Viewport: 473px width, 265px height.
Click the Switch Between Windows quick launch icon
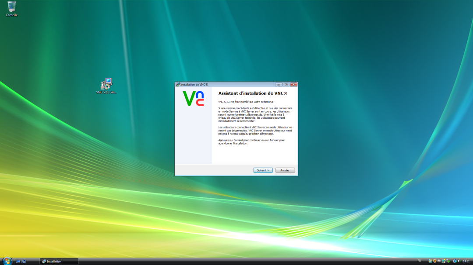(23, 261)
